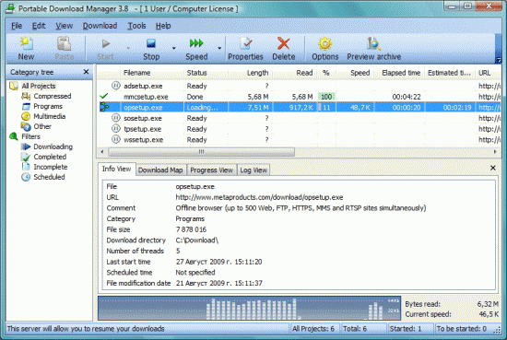Click pause icon beside sosetup.exe
The image size is (507, 340).
click(x=116, y=118)
